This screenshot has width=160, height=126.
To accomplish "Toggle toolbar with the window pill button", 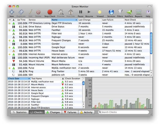I will click(x=149, y=6).
